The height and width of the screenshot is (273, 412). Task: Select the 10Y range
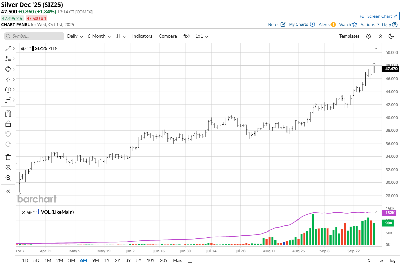point(151,260)
